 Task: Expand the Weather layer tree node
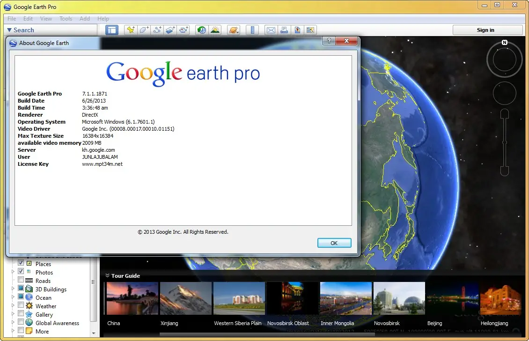coord(13,305)
